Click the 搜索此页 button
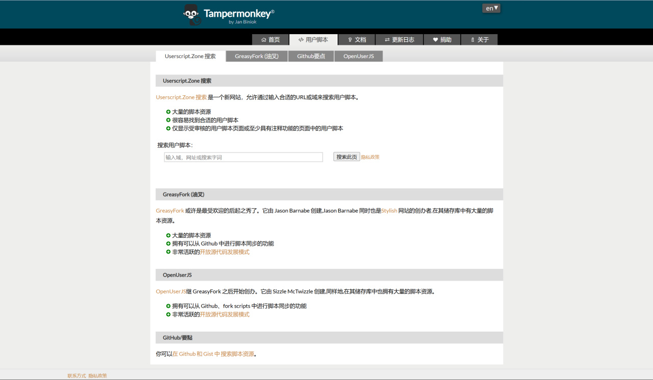This screenshot has height=380, width=653. pyautogui.click(x=347, y=157)
